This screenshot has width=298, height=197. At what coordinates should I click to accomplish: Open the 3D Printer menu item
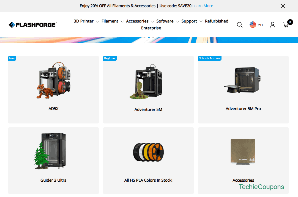click(x=84, y=21)
